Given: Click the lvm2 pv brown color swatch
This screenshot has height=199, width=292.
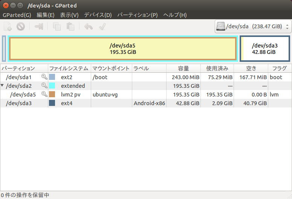Looking at the screenshot, I should click(52, 94).
